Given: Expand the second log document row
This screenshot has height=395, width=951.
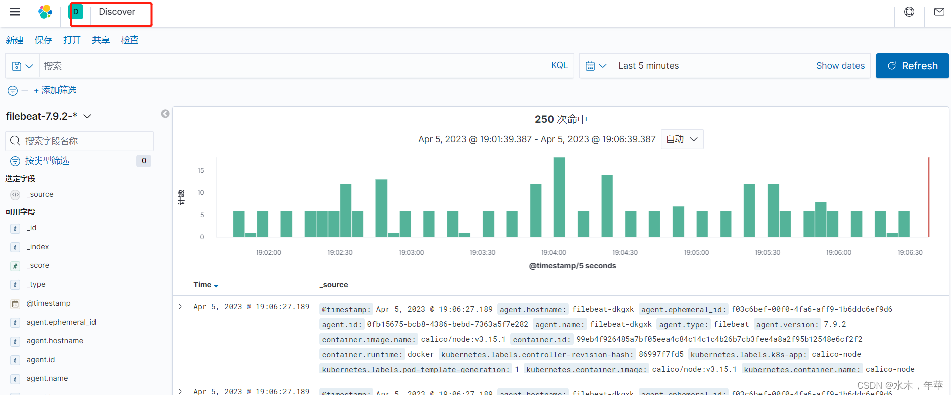Looking at the screenshot, I should coord(180,391).
